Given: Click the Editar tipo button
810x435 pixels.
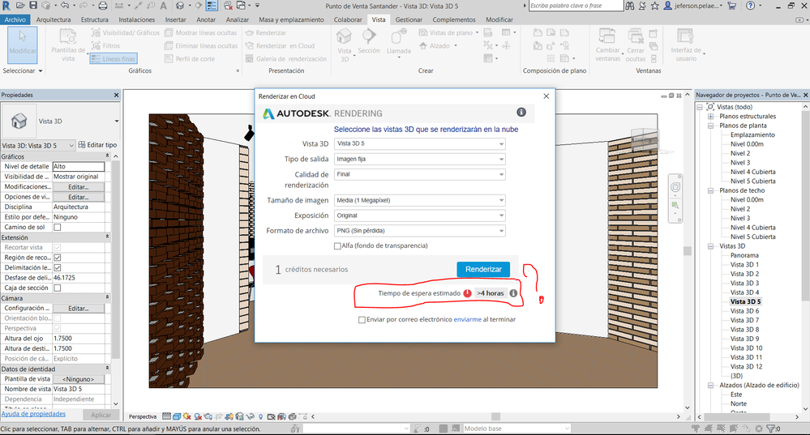Looking at the screenshot, I should [x=97, y=145].
